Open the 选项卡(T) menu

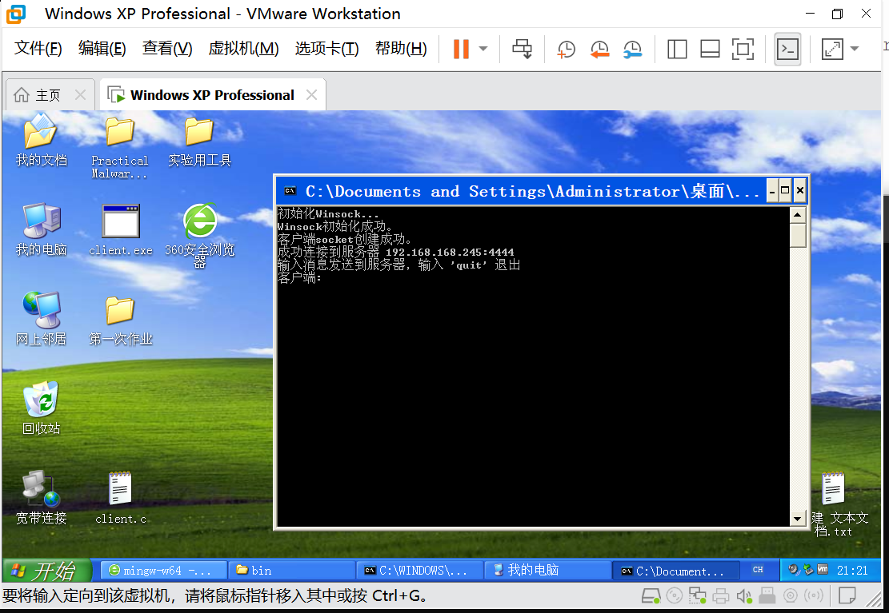pos(327,49)
